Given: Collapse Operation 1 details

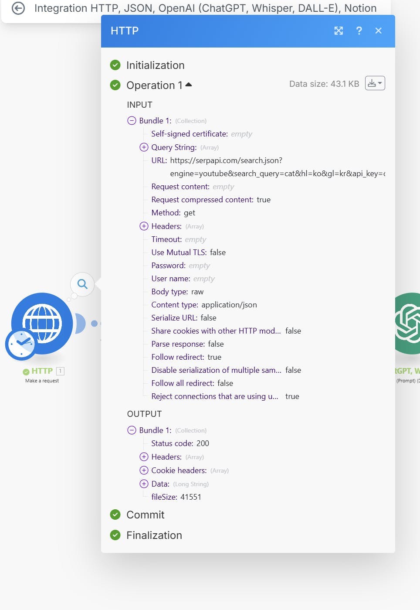Looking at the screenshot, I should 189,85.
